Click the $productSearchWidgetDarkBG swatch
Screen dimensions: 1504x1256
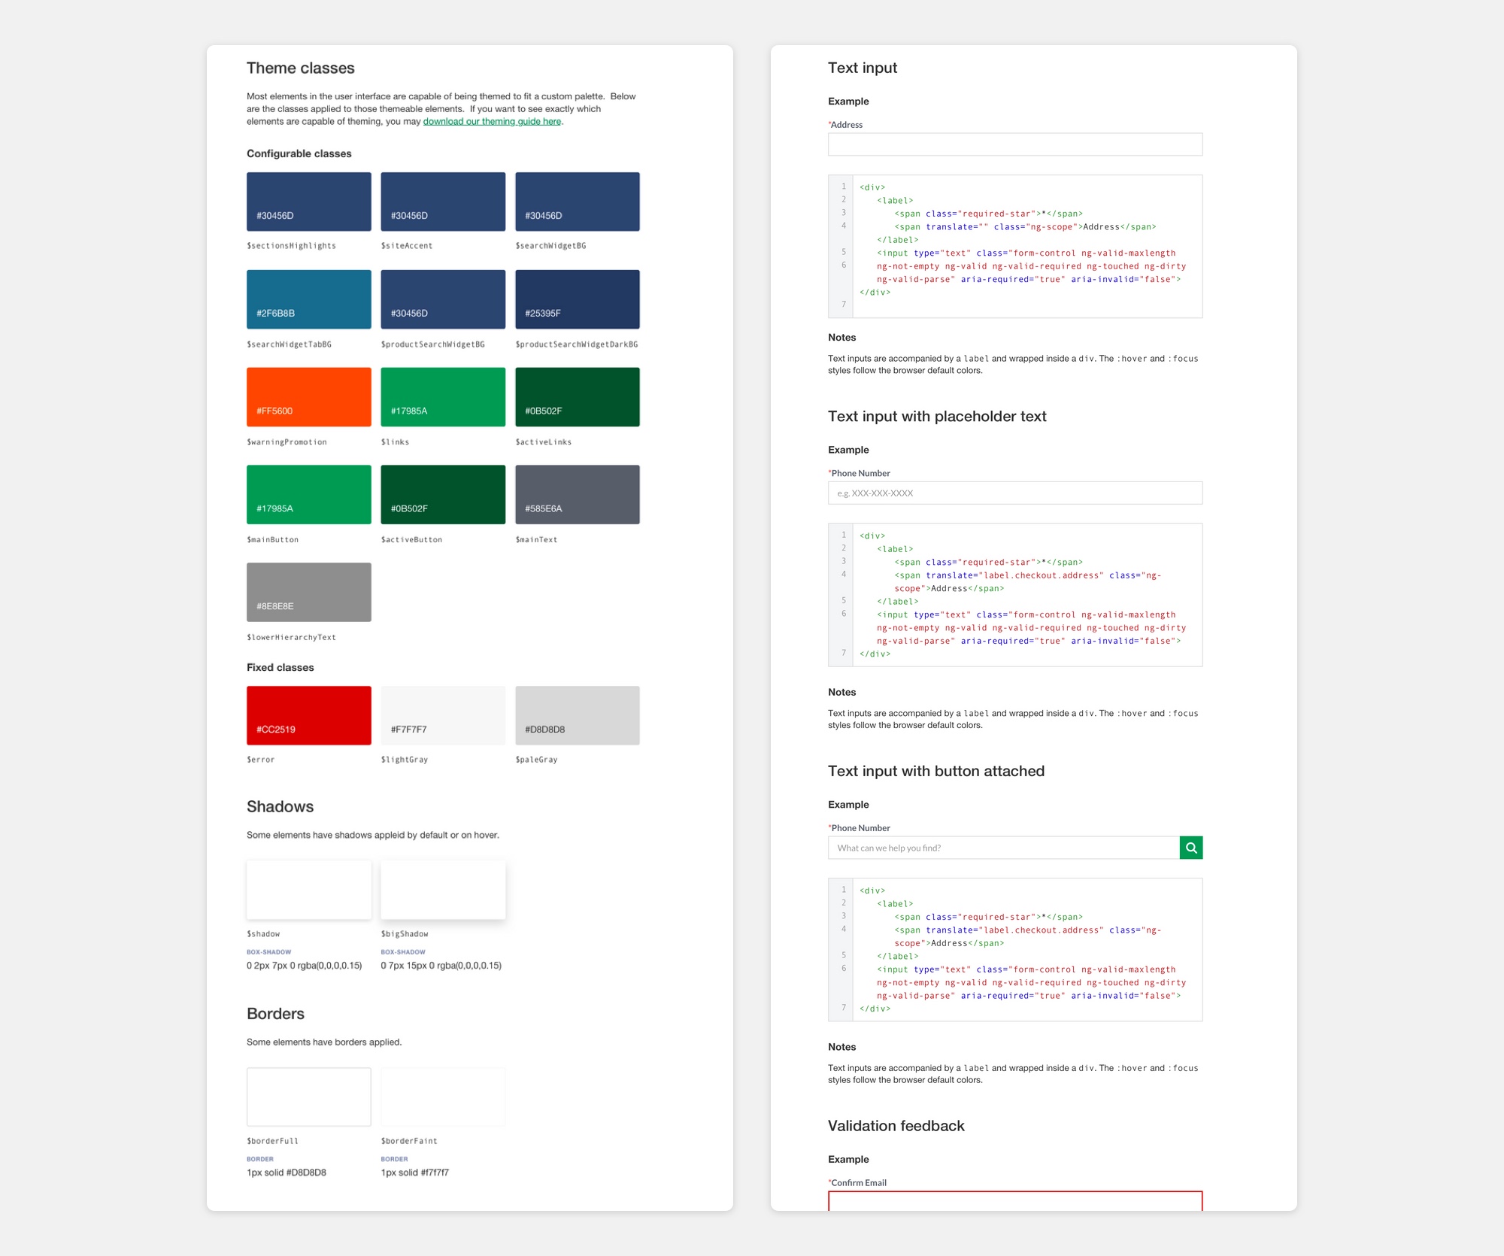578,299
